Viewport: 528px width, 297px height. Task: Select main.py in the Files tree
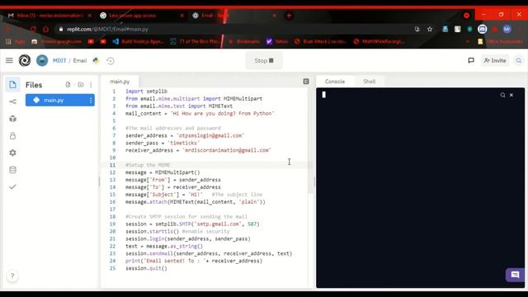coord(60,101)
